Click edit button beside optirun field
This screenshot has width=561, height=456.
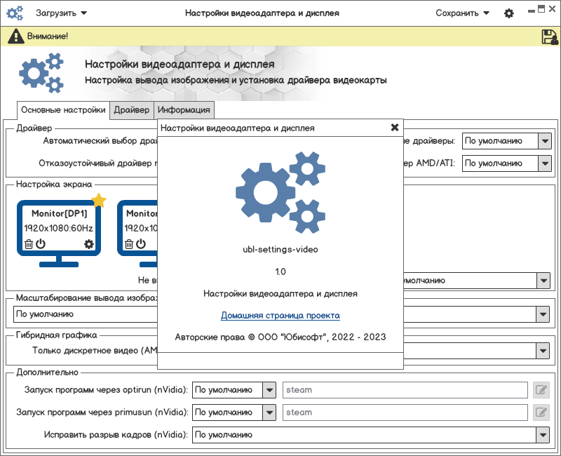tap(541, 390)
